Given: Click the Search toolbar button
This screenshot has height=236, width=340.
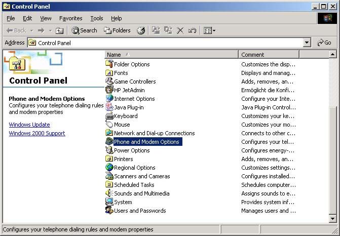Looking at the screenshot, I should point(84,30).
